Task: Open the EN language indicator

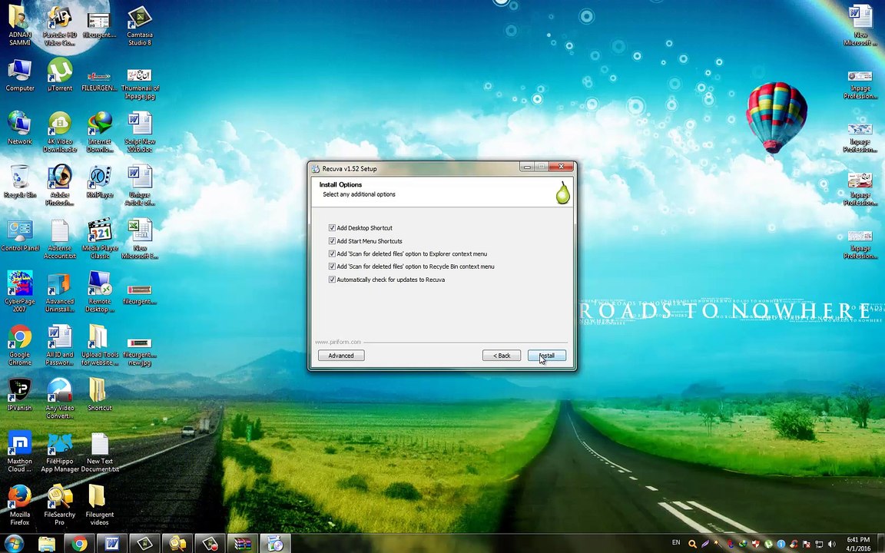Action: [x=675, y=543]
